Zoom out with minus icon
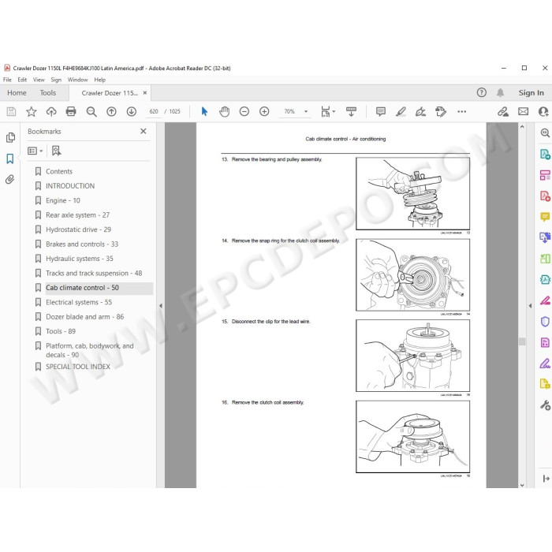 (244, 112)
